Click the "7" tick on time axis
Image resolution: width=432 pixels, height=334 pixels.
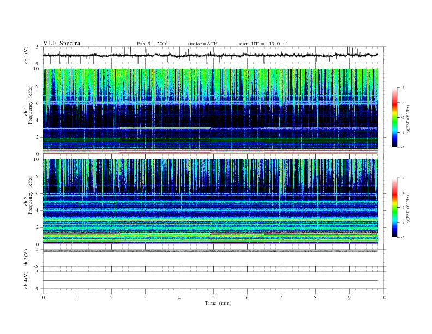[281, 297]
